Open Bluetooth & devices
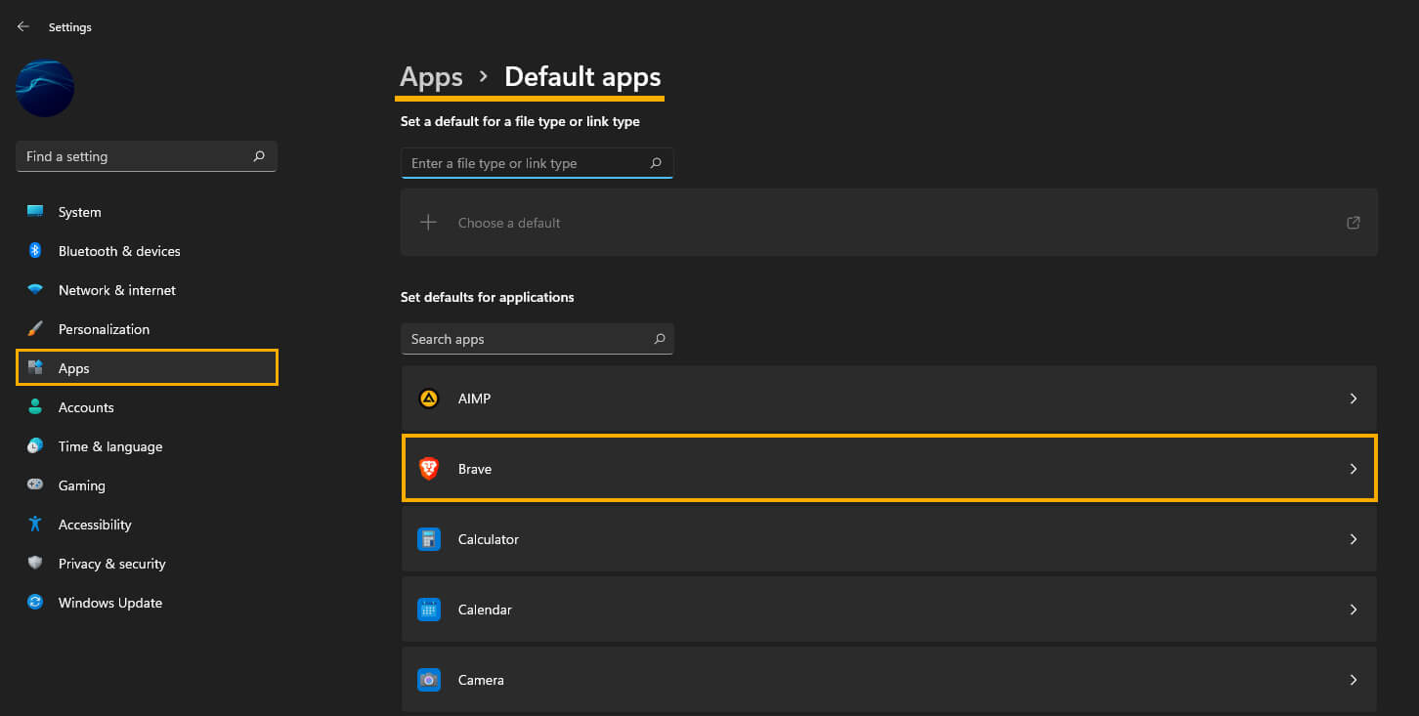The image size is (1419, 716). [147, 251]
